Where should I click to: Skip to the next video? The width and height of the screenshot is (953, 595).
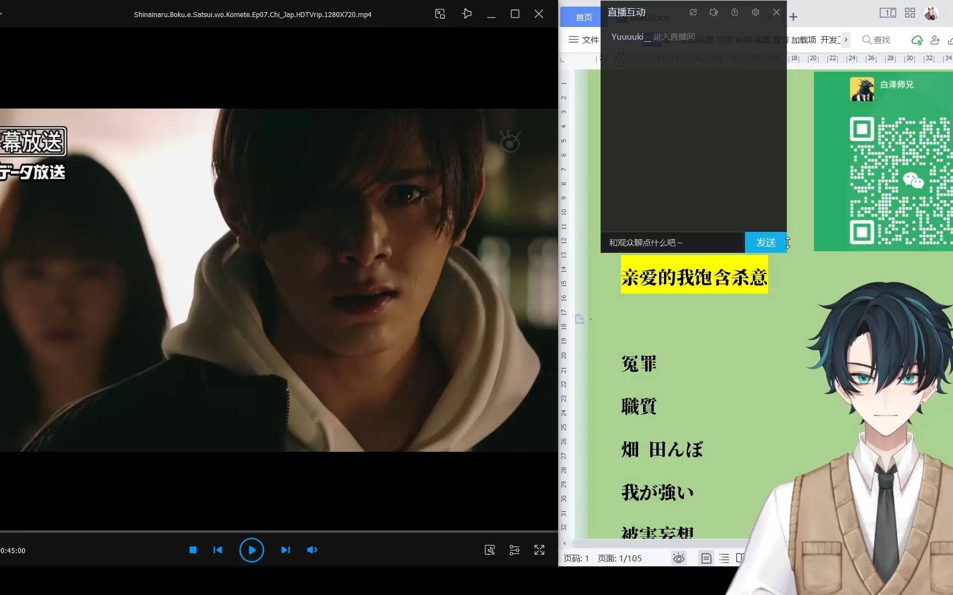(x=285, y=550)
